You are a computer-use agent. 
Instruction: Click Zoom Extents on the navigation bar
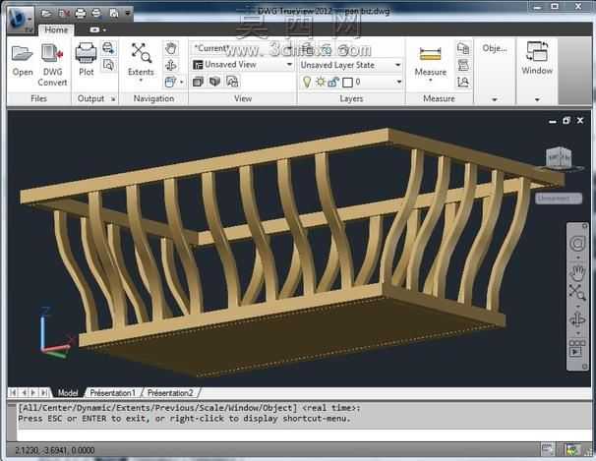pos(577,292)
